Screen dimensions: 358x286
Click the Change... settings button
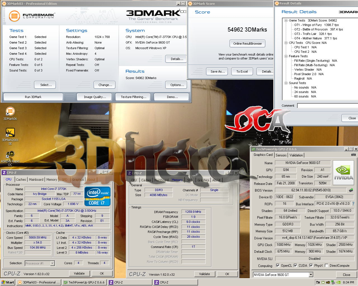pos(105,85)
